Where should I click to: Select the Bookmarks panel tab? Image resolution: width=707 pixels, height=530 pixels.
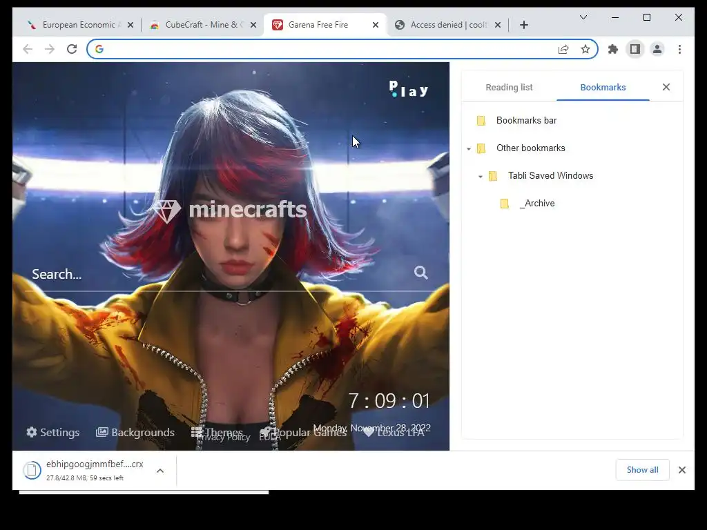pyautogui.click(x=603, y=88)
